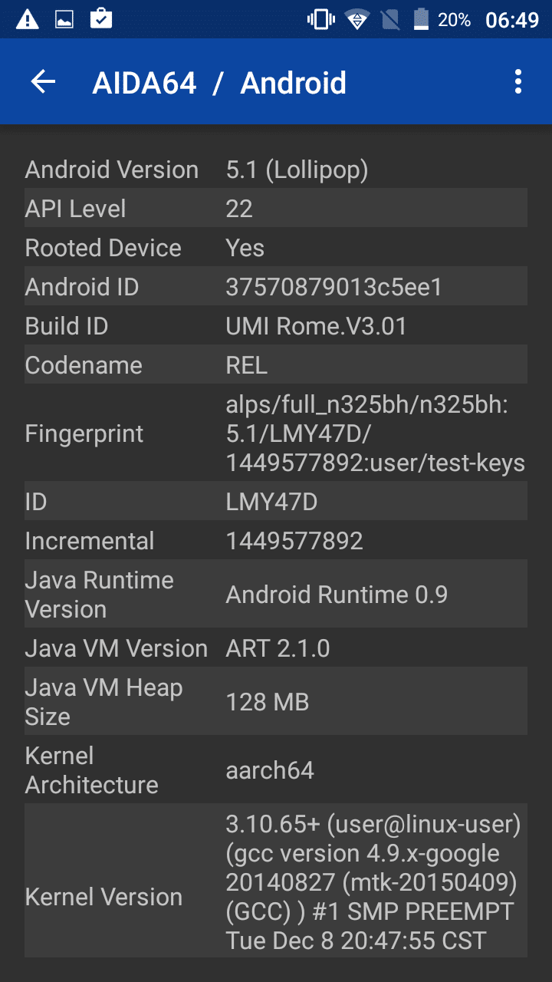Tap the vibrate mode status icon
This screenshot has height=982, width=552.
(x=320, y=19)
